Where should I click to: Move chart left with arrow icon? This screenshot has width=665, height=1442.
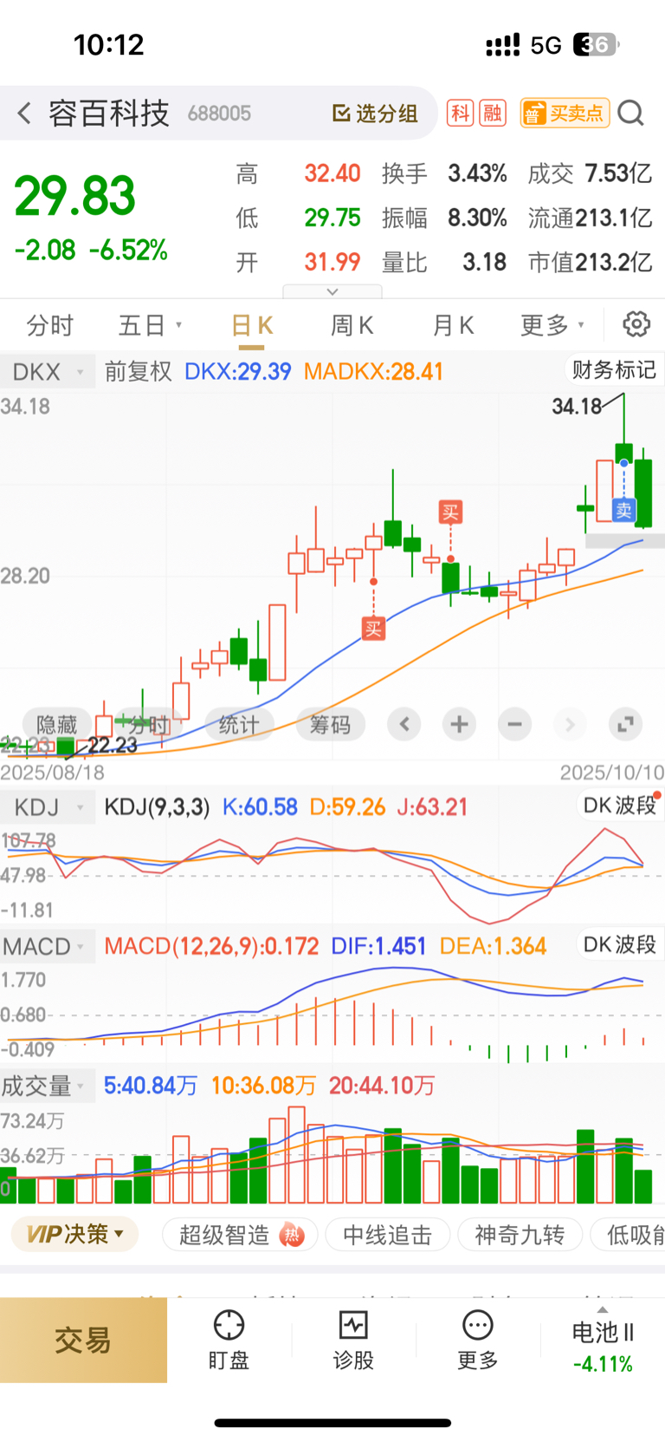tap(404, 724)
